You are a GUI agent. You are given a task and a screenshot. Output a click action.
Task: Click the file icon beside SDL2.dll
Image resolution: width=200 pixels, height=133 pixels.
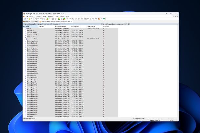click(26, 29)
